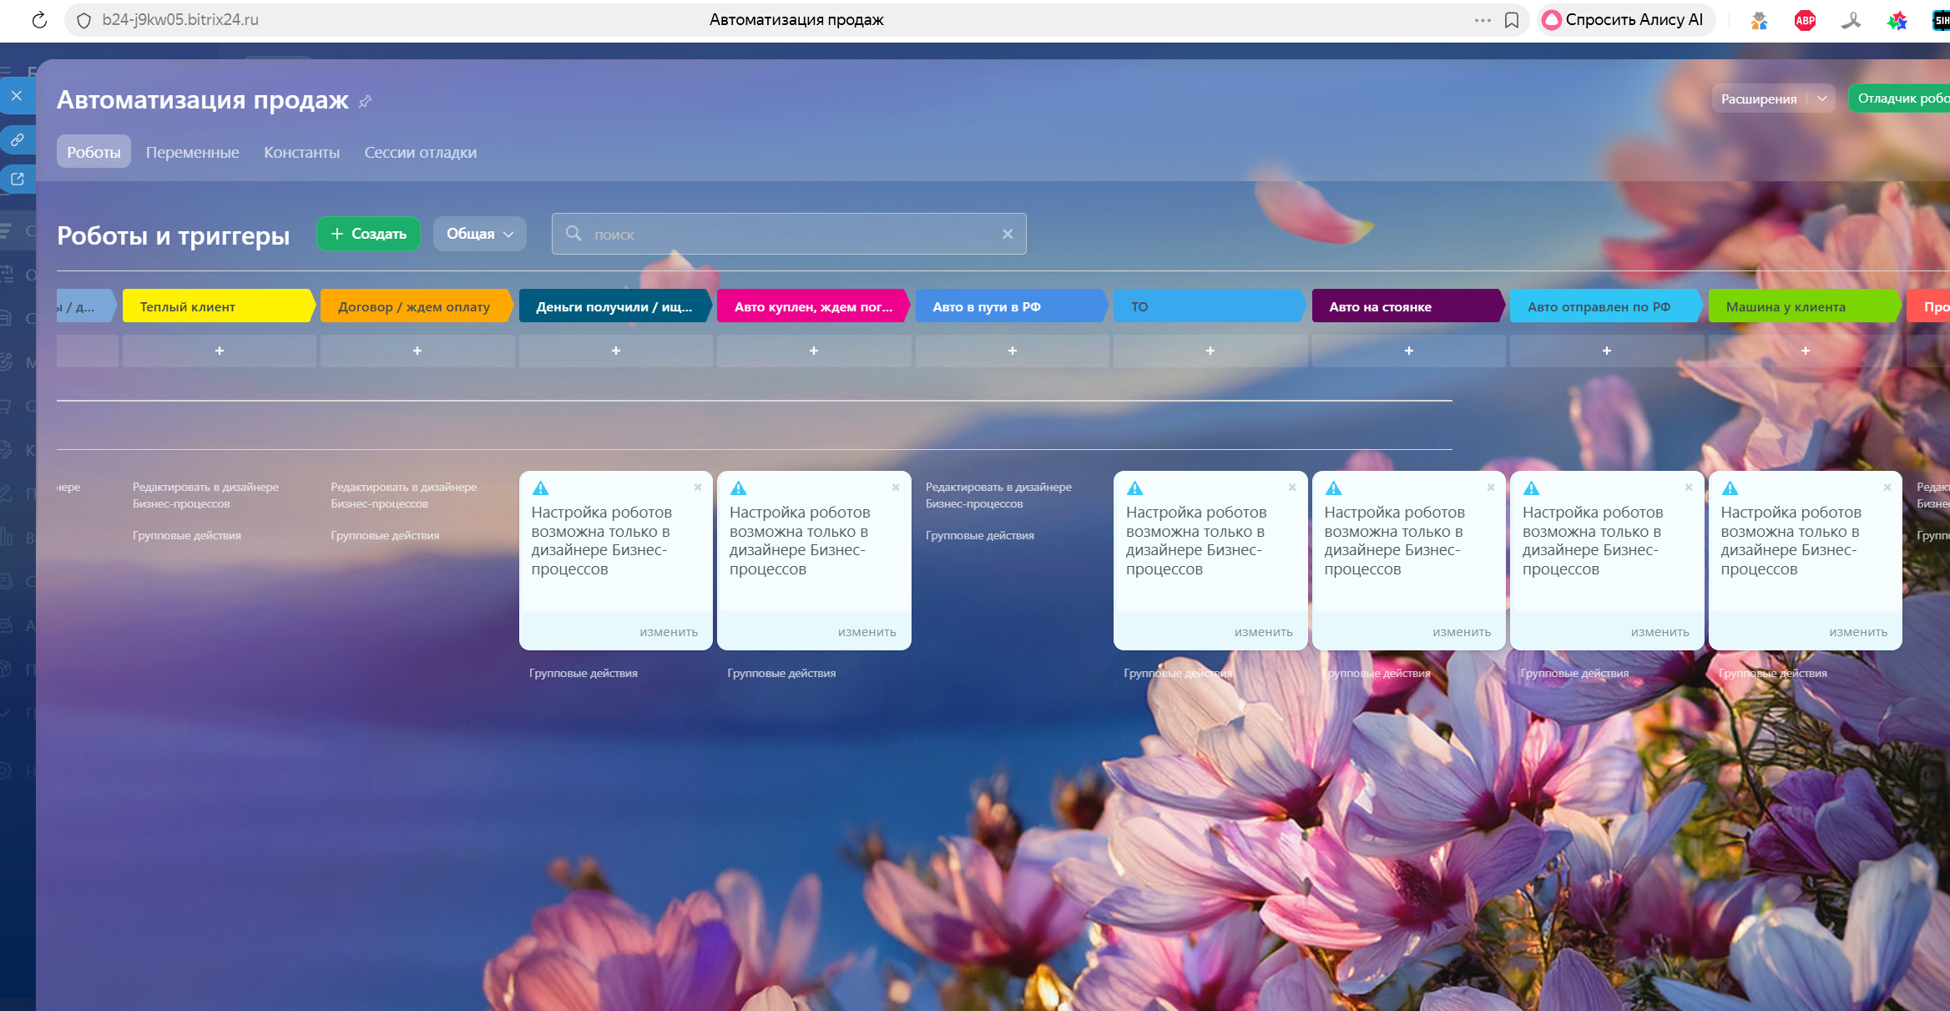Close the slider panel with the X icon
Screen dimensions: 1950x1011
click(17, 96)
